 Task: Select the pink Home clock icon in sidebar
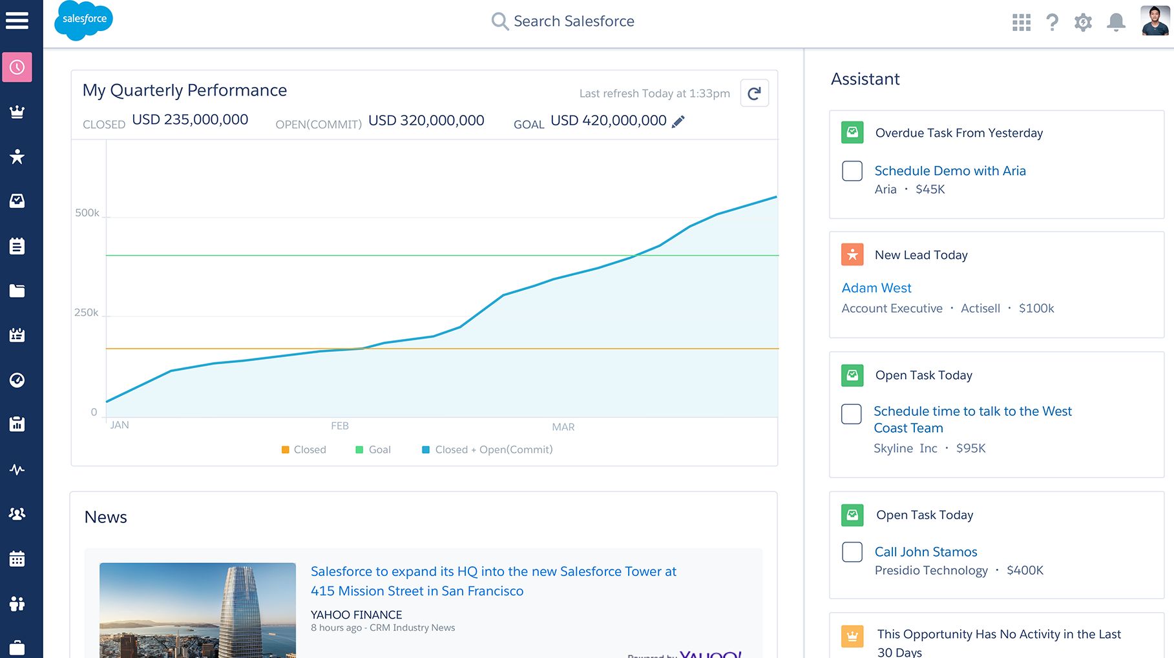pos(17,67)
